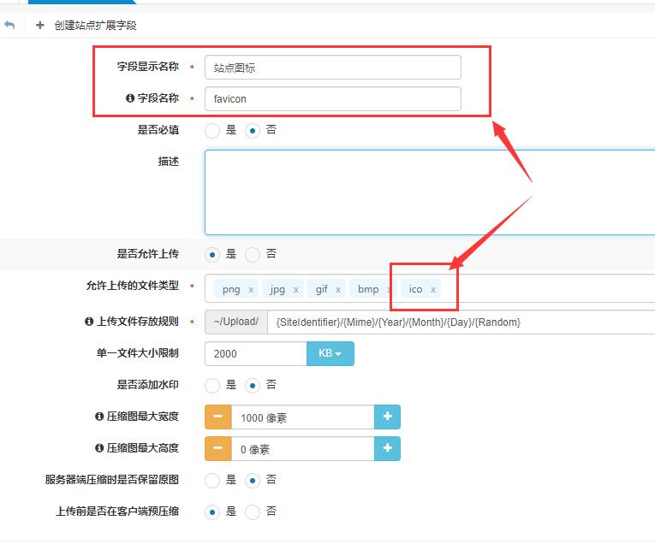Click info icon next to 字段名称
Image resolution: width=655 pixels, height=550 pixels.
pos(130,98)
